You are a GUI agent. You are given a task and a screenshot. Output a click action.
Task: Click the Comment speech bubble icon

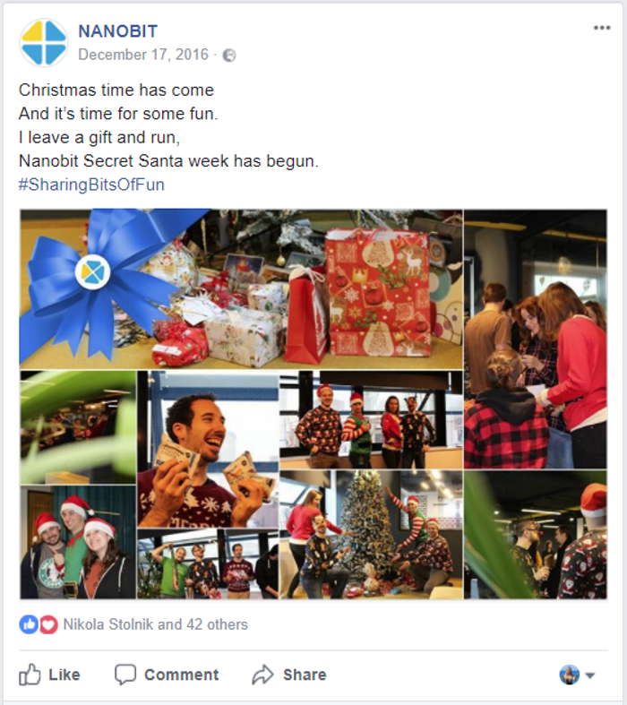pyautogui.click(x=125, y=675)
